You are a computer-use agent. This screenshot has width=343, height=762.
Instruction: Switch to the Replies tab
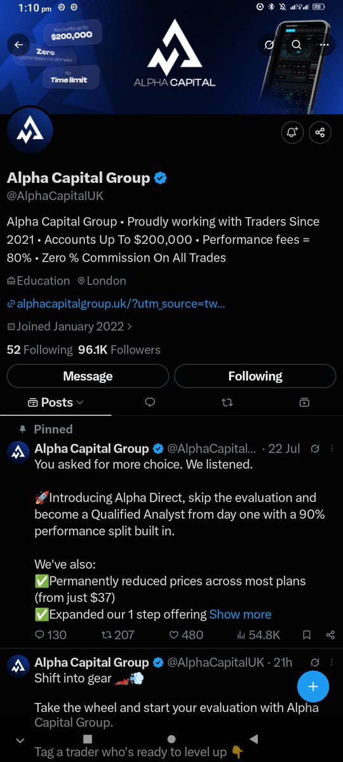click(151, 402)
